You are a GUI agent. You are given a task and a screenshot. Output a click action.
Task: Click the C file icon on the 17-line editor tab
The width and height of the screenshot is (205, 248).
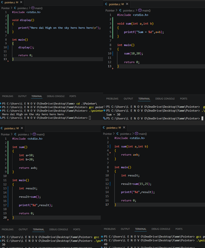[x=104, y=127]
